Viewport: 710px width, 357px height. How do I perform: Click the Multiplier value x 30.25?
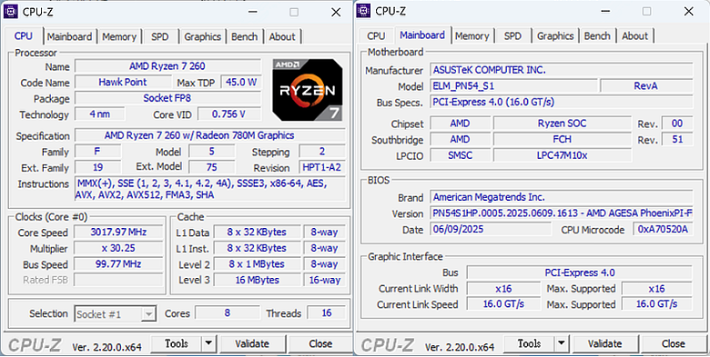(118, 249)
